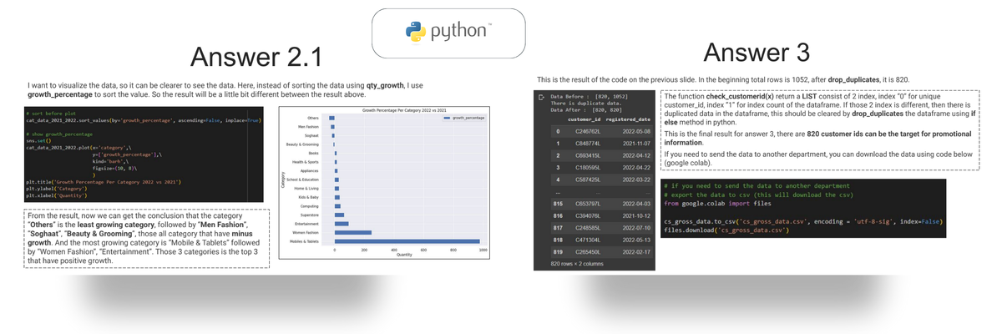This screenshot has width=1002, height=334.
Task: Click the files.download code line
Action: pos(726,229)
